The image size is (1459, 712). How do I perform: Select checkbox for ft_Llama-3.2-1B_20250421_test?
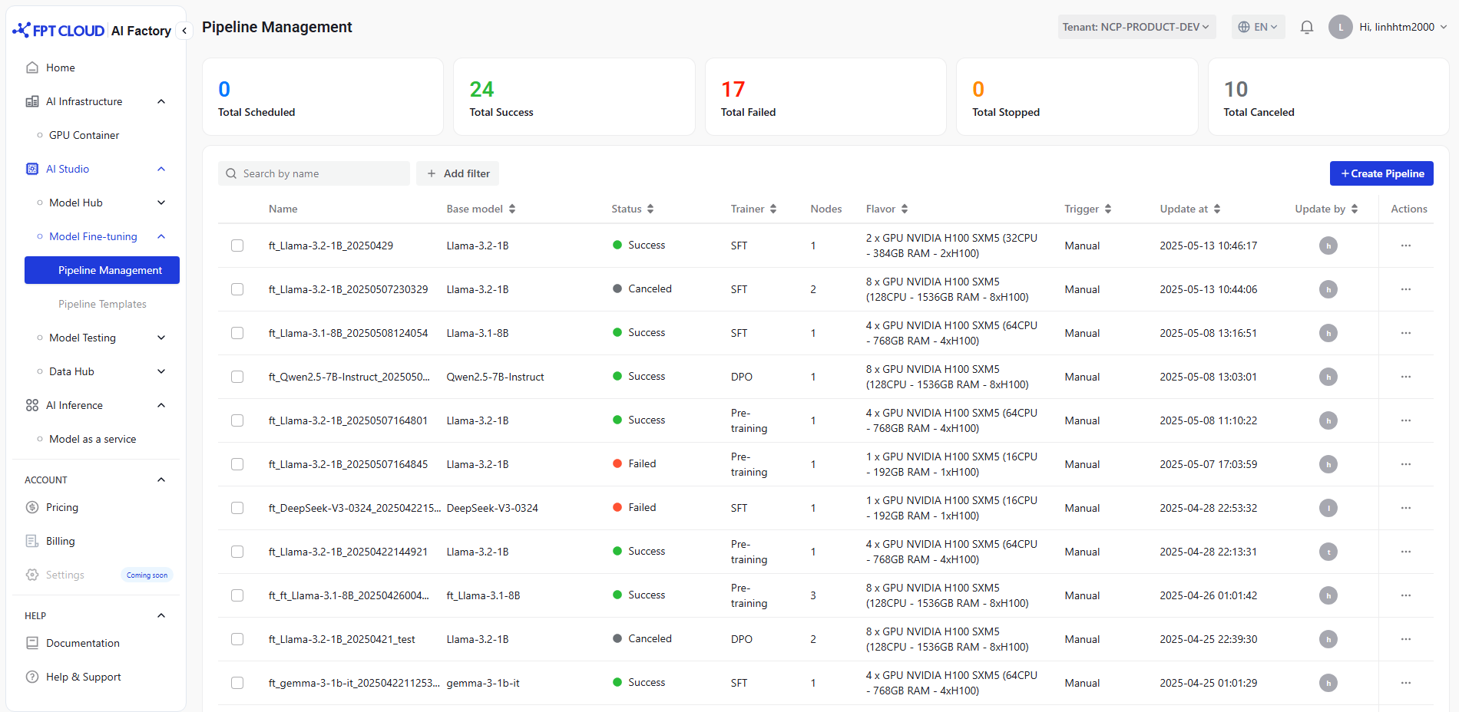237,639
